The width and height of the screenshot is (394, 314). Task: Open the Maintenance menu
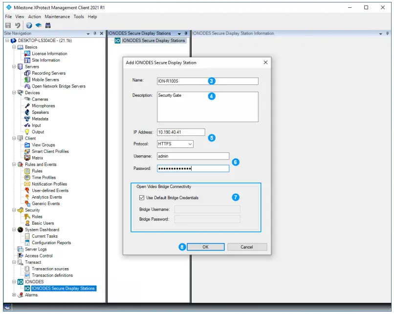[57, 16]
